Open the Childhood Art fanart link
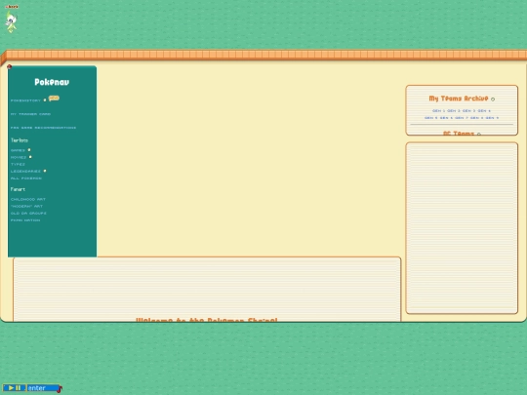Screen dimensions: 527x395 28,199
